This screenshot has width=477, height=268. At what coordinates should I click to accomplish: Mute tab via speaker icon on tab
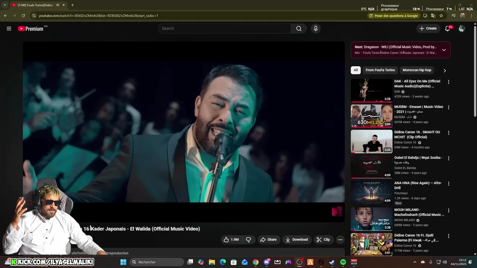(x=57, y=5)
